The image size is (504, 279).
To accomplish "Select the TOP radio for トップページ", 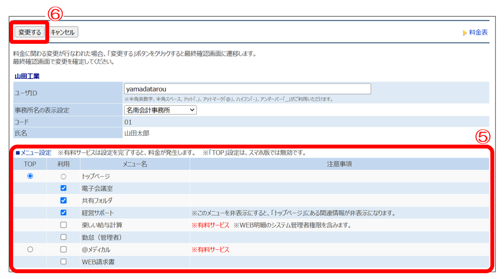I will (30, 177).
